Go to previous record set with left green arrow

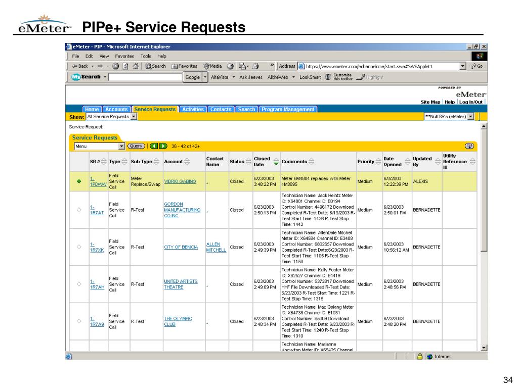[x=154, y=146]
